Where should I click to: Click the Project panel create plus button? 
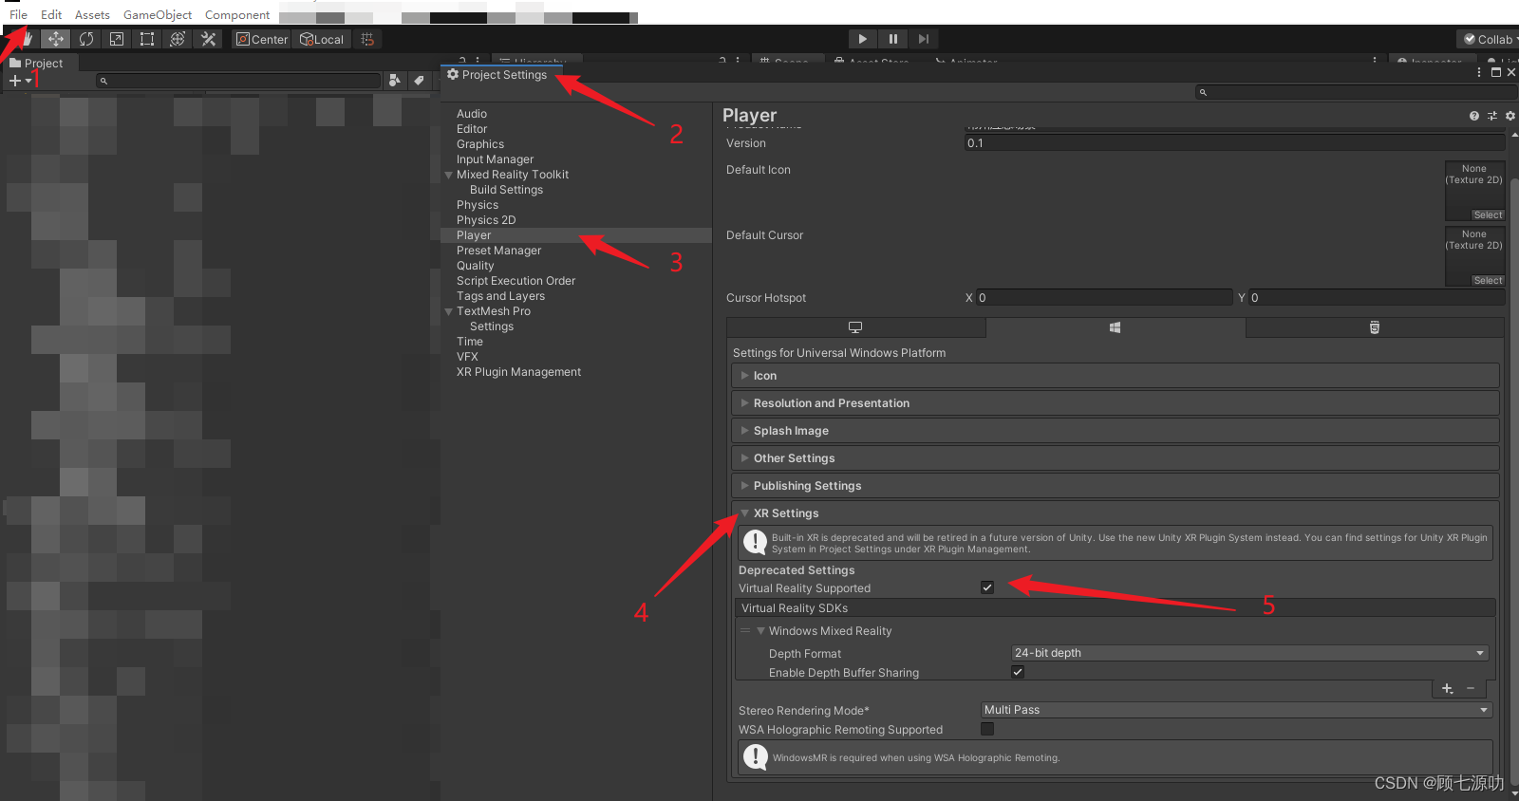[x=20, y=81]
